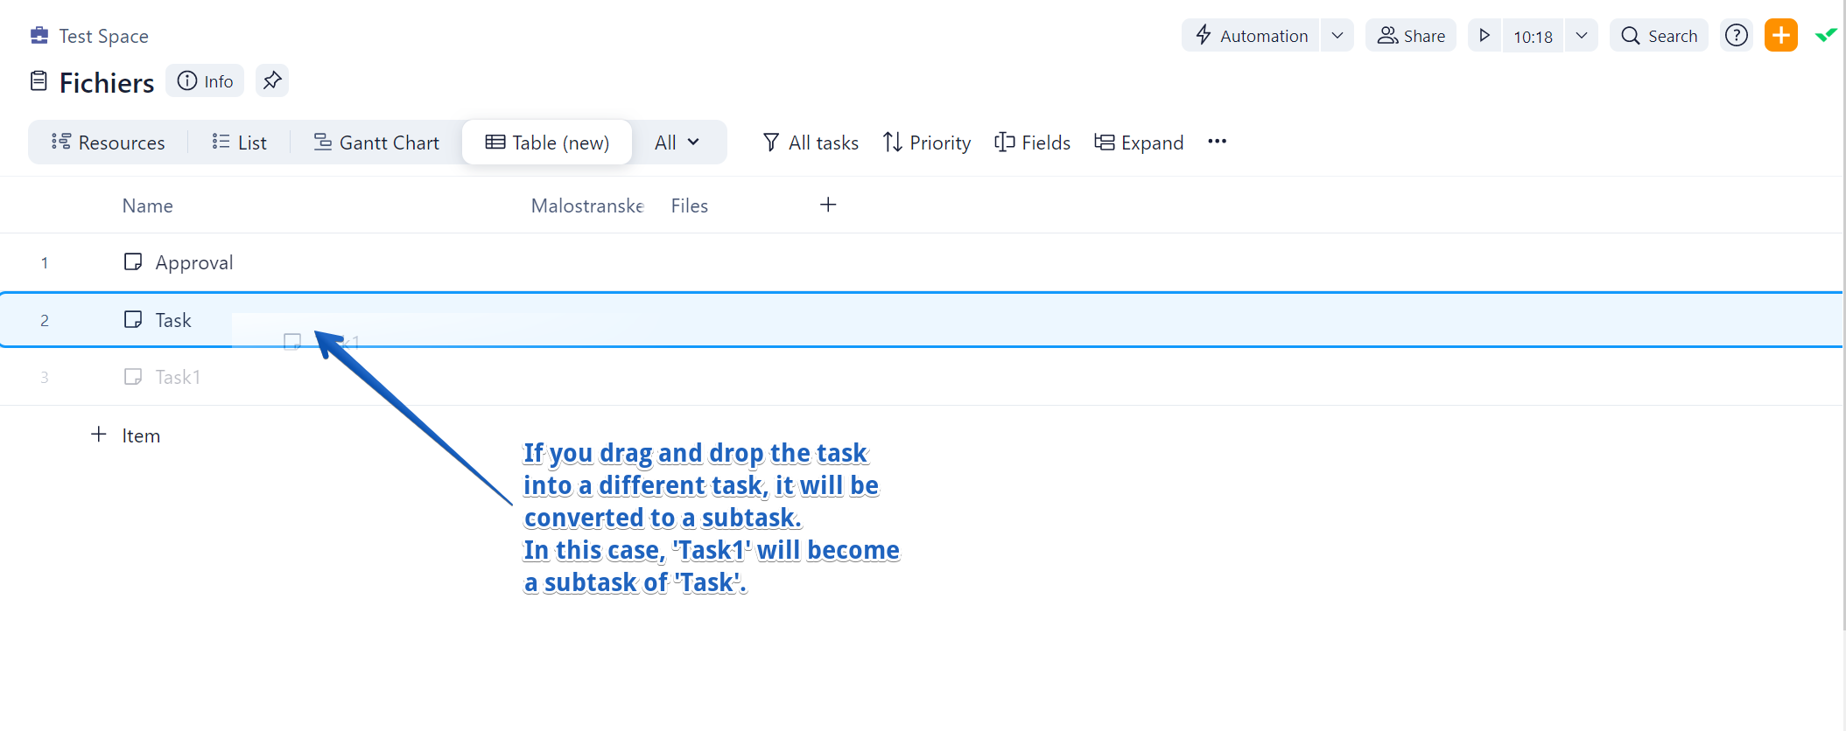Add a new Item row
This screenshot has height=731, width=1846.
[x=127, y=435]
